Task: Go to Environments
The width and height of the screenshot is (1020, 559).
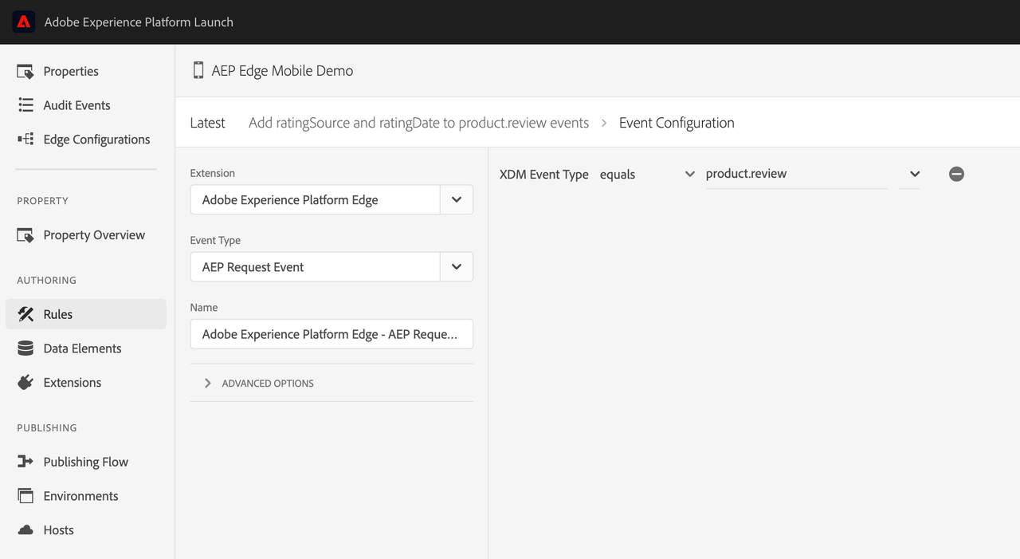Action: point(81,496)
